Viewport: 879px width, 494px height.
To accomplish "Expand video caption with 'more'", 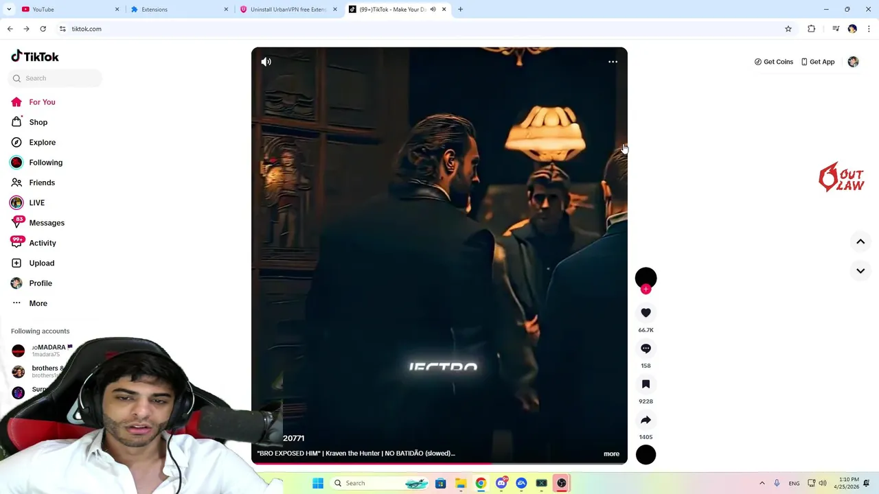I will (x=611, y=454).
